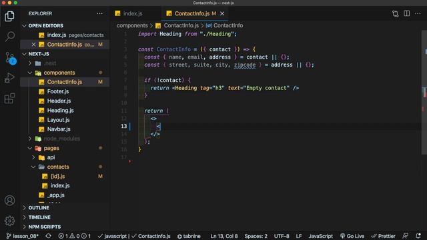Synchronize changes from the status bar

point(49,236)
